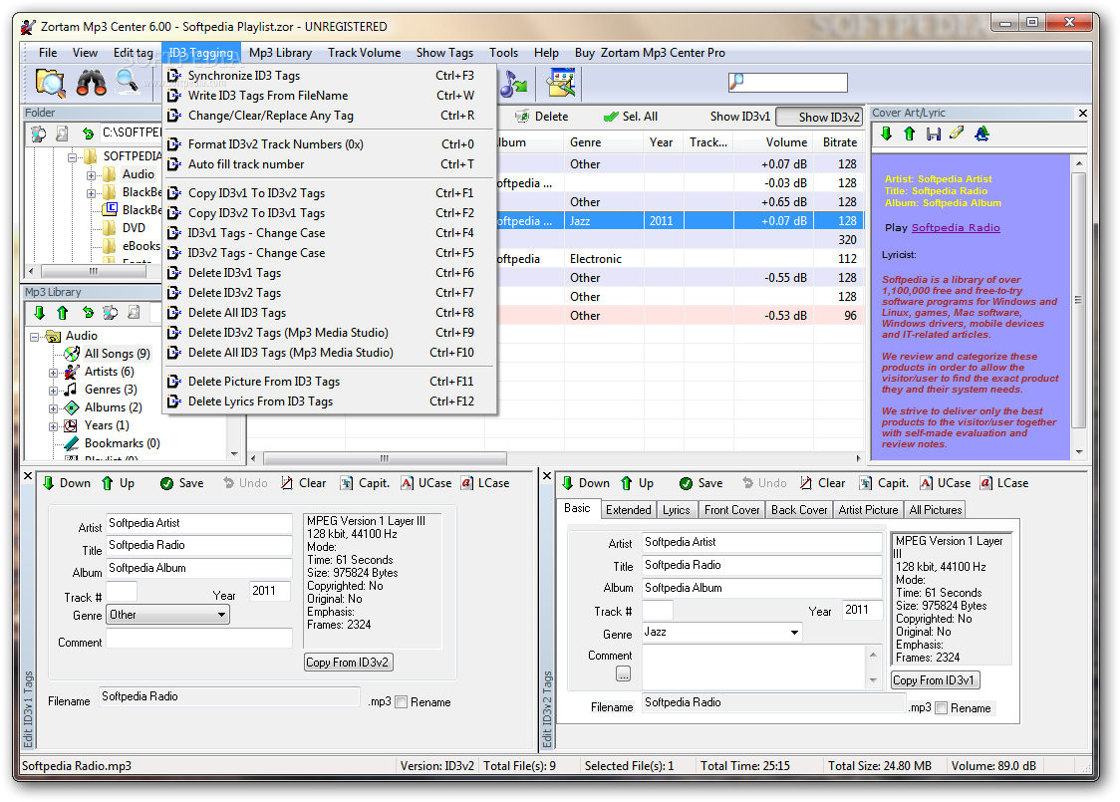This screenshot has width=1120, height=802.
Task: Expand the Audio folder in folder tree
Action: point(91,175)
